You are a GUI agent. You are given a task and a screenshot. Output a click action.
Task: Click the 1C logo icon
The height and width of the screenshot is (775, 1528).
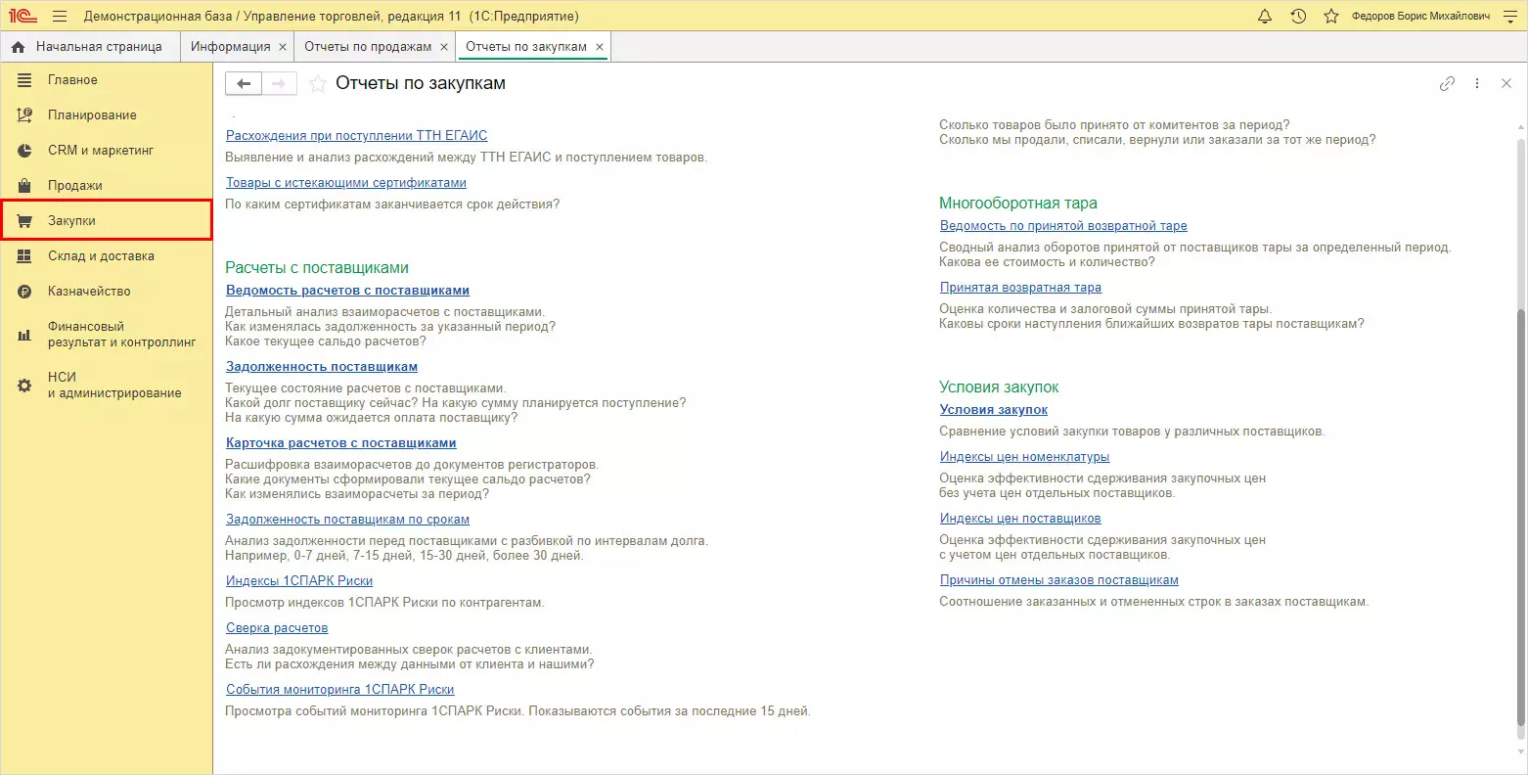click(22, 17)
